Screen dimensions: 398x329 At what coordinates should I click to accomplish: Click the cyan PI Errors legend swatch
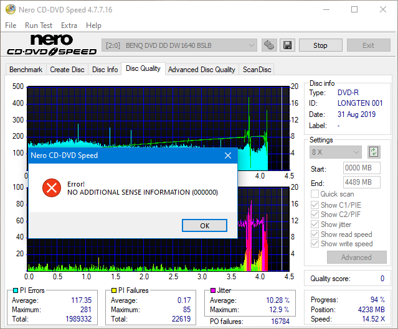[16, 290]
